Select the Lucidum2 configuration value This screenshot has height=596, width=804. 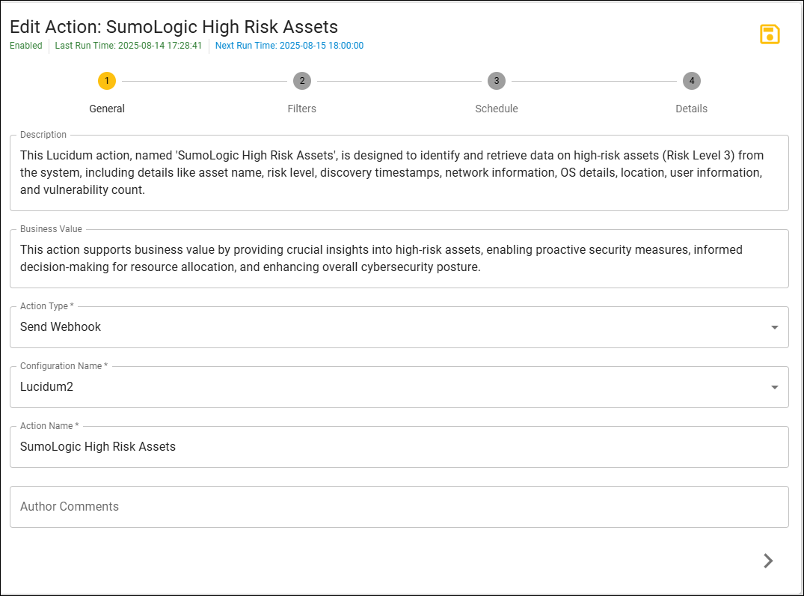pyautogui.click(x=46, y=387)
